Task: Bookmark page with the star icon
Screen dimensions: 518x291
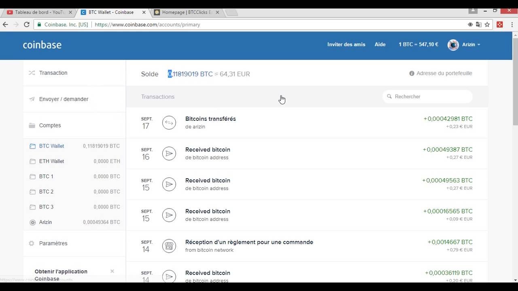Action: 487,25
